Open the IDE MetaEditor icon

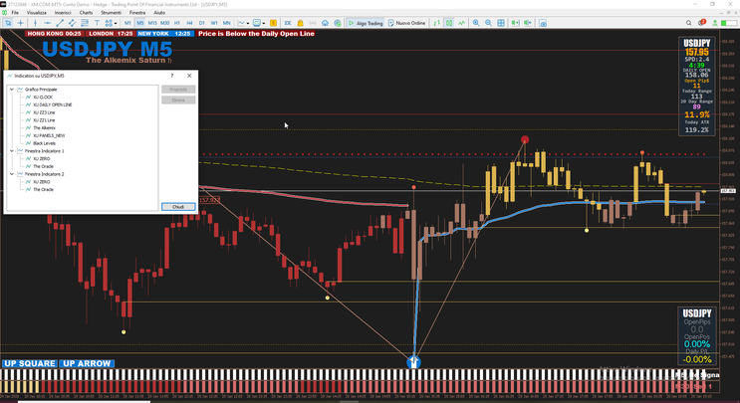point(288,23)
